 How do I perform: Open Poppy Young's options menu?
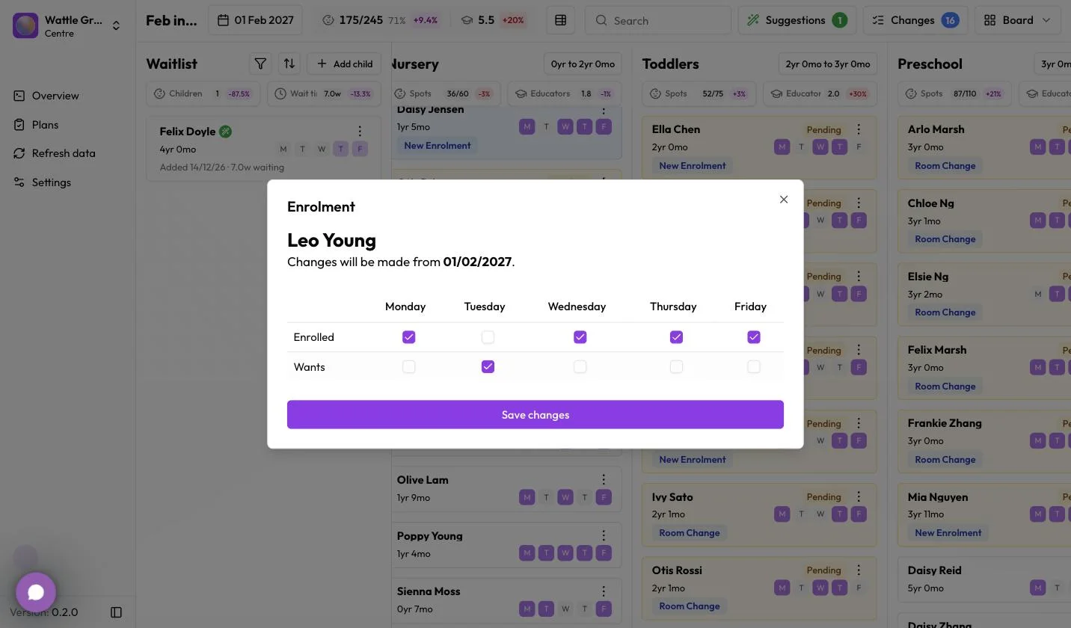point(604,535)
